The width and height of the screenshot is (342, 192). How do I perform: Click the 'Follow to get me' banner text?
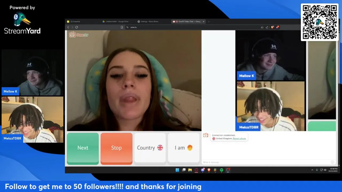103,187
